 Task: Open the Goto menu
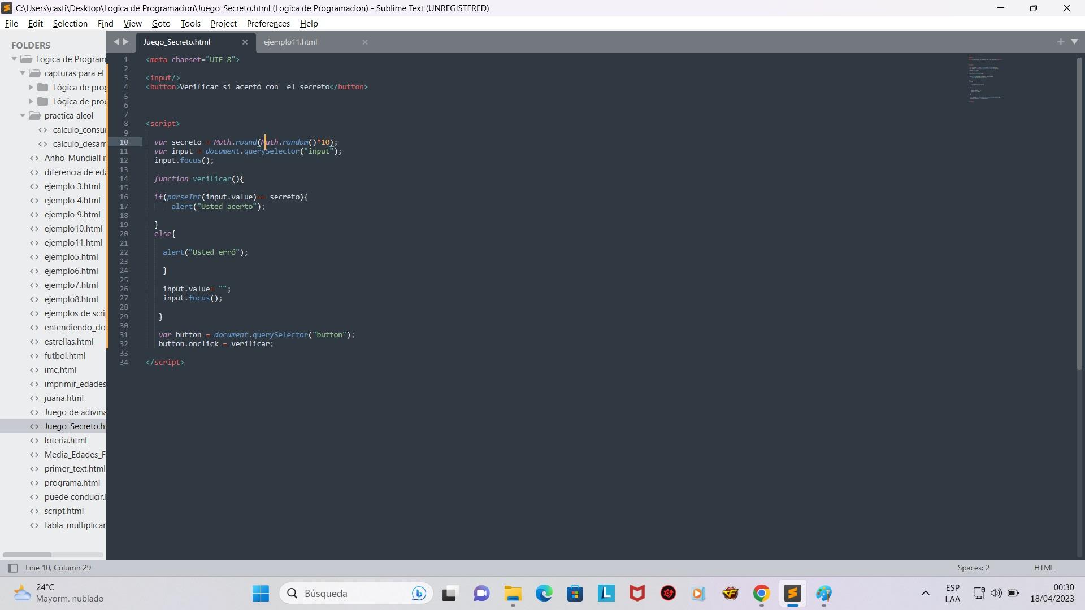[161, 24]
